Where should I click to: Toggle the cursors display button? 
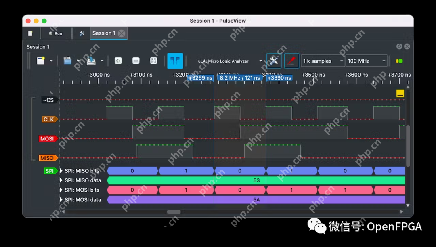pos(175,61)
